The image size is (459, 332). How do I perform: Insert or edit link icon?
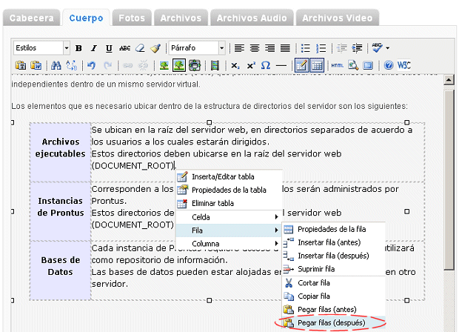coord(127,65)
